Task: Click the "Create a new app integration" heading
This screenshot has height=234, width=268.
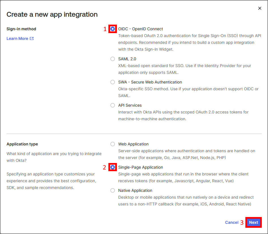Action: (52, 14)
